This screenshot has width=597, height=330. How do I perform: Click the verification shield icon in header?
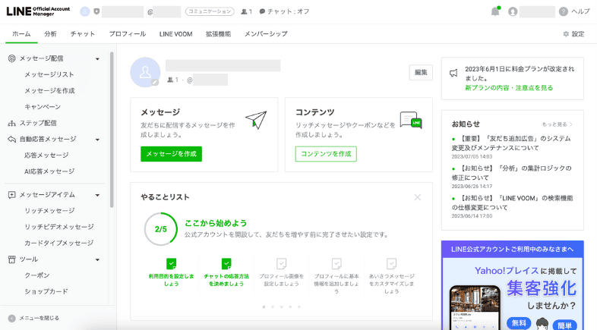click(x=96, y=12)
